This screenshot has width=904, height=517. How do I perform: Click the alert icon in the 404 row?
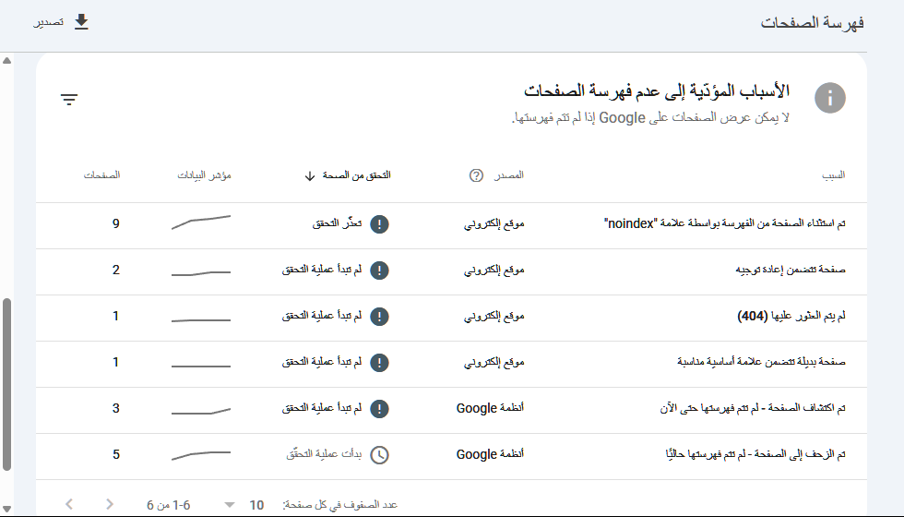379,316
